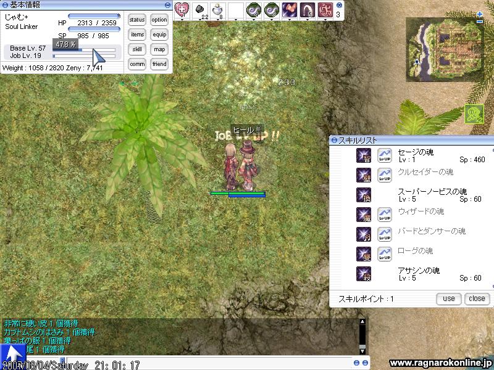Click the green status buff icon at right edge
494x370 pixels.
(x=474, y=114)
